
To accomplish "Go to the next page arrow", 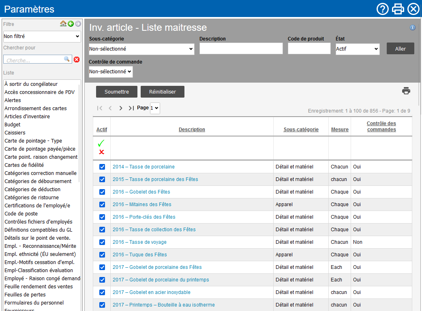I will (121, 108).
